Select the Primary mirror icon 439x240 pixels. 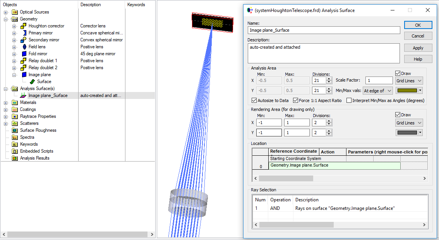(x=23, y=33)
